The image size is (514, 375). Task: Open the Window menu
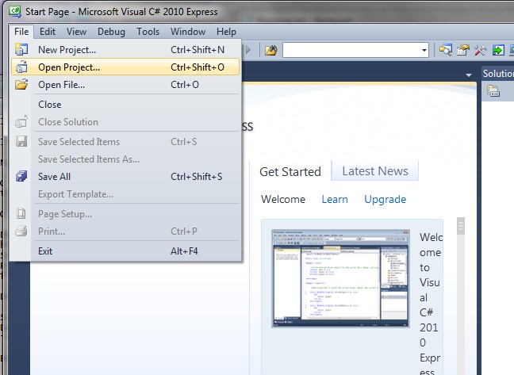pyautogui.click(x=188, y=32)
